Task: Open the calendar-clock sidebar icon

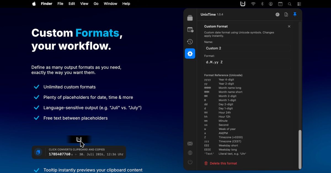Action: 190,30
